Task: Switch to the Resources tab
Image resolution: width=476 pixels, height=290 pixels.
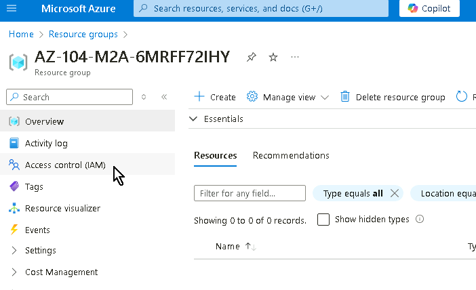Action: pyautogui.click(x=215, y=155)
